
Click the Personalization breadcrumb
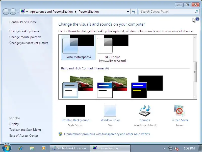click(89, 12)
